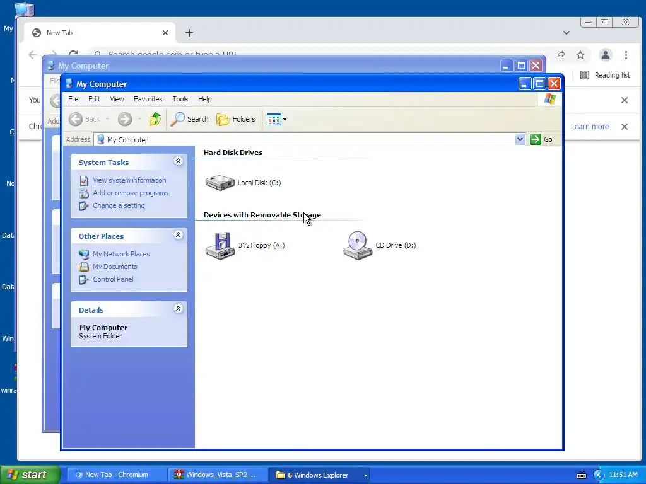The width and height of the screenshot is (646, 484).
Task: Click Add or remove programs link
Action: 131,193
